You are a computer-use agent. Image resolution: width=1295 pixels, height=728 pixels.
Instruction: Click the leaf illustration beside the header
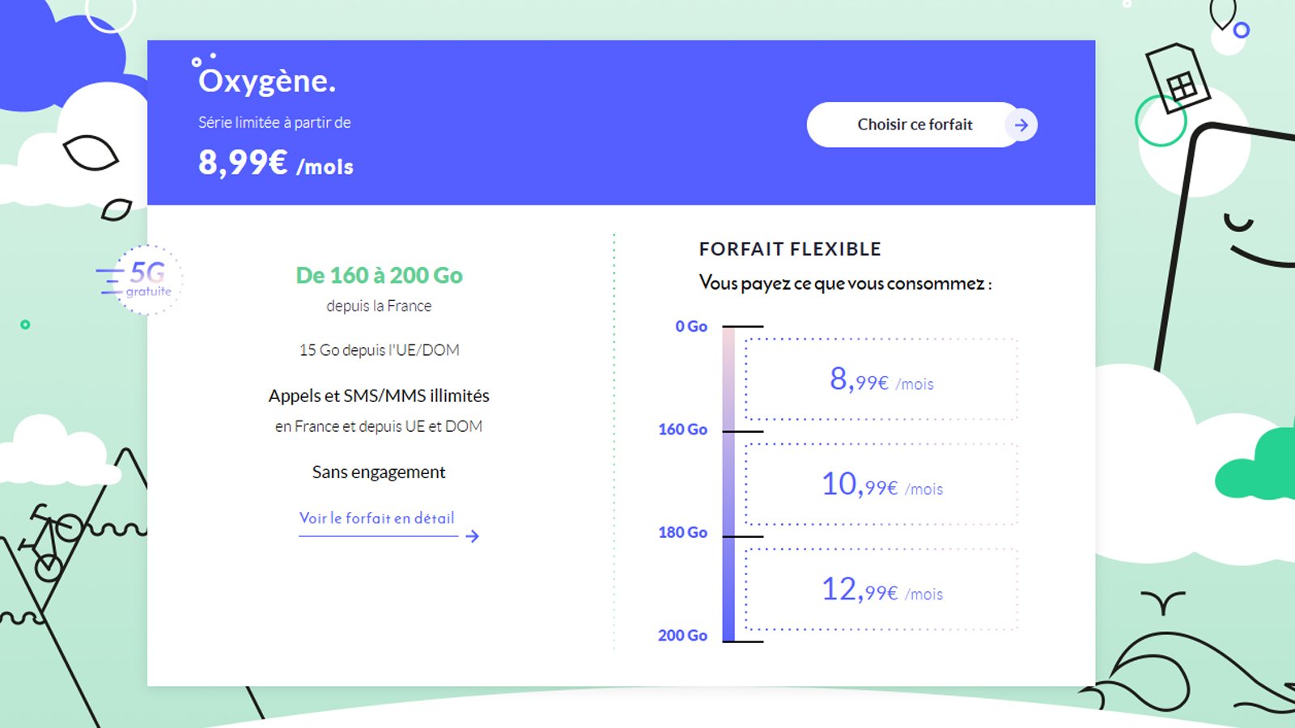pos(89,154)
